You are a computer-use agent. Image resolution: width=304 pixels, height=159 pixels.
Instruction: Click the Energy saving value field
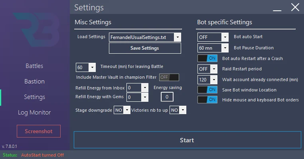coord(167,97)
